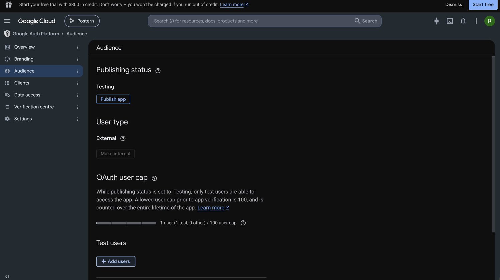Image resolution: width=500 pixels, height=280 pixels.
Task: Show help for External user type
Action: pyautogui.click(x=123, y=138)
